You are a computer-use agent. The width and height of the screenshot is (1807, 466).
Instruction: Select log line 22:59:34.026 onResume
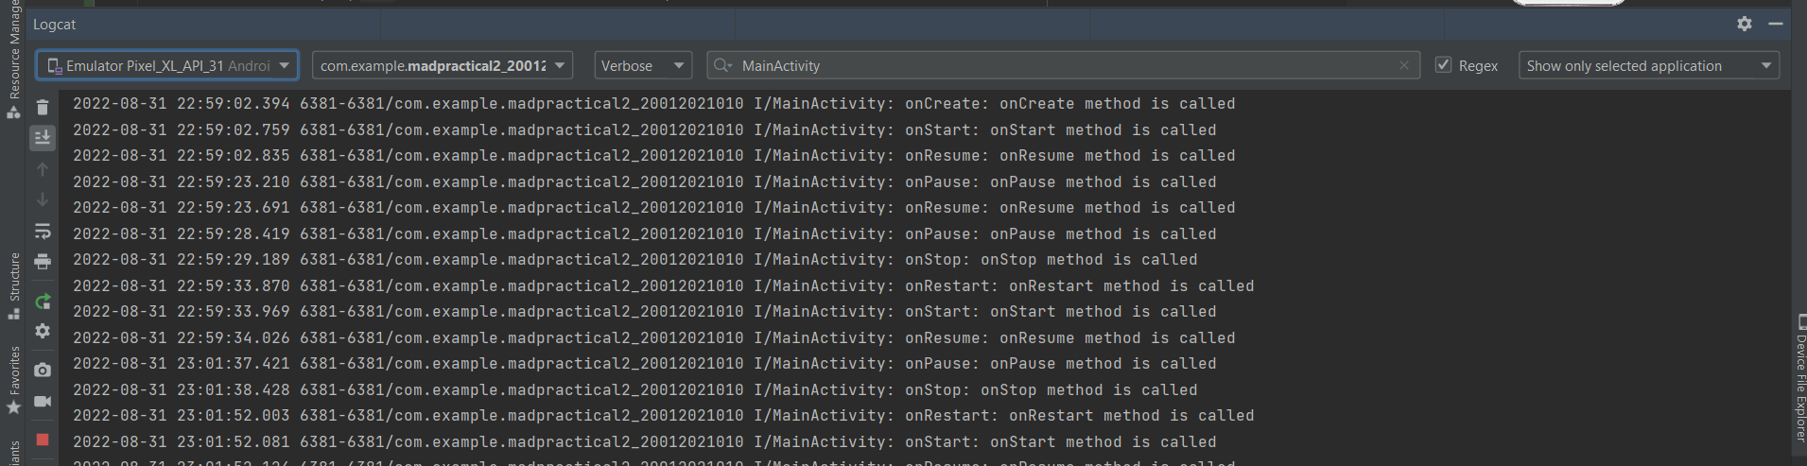[x=654, y=338]
